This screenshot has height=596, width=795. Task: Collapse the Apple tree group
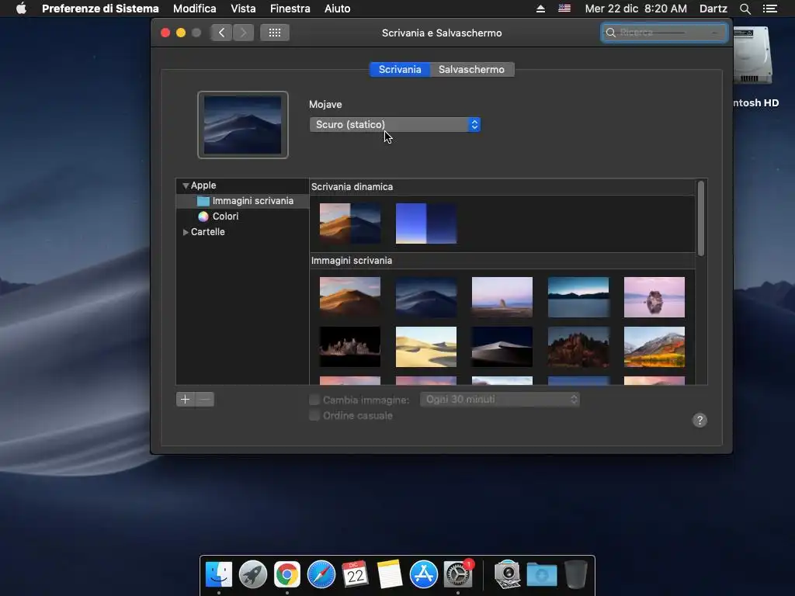click(186, 185)
